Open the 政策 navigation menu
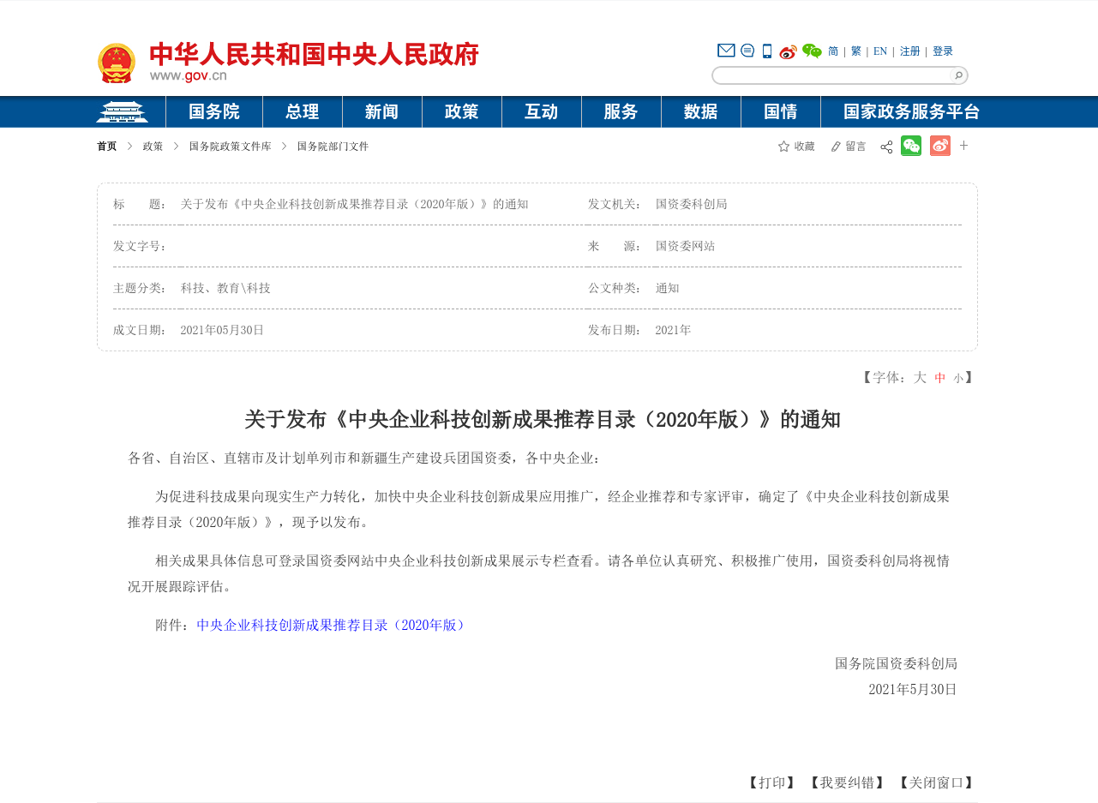1098x803 pixels. [x=461, y=111]
